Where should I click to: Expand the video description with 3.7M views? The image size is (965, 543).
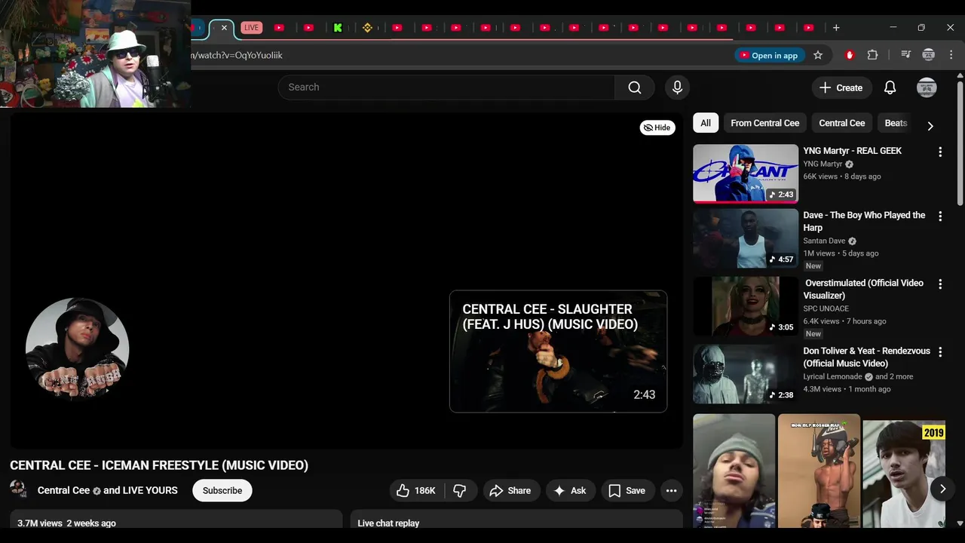tap(176, 520)
